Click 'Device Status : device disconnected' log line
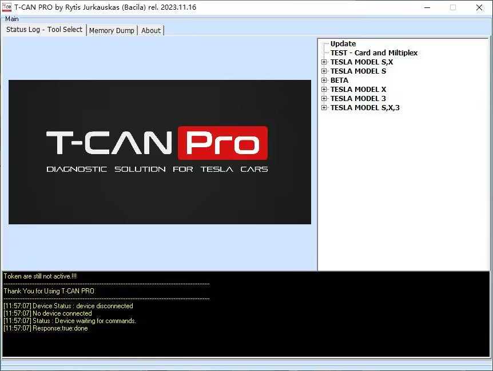The height and width of the screenshot is (371, 493). click(68, 306)
